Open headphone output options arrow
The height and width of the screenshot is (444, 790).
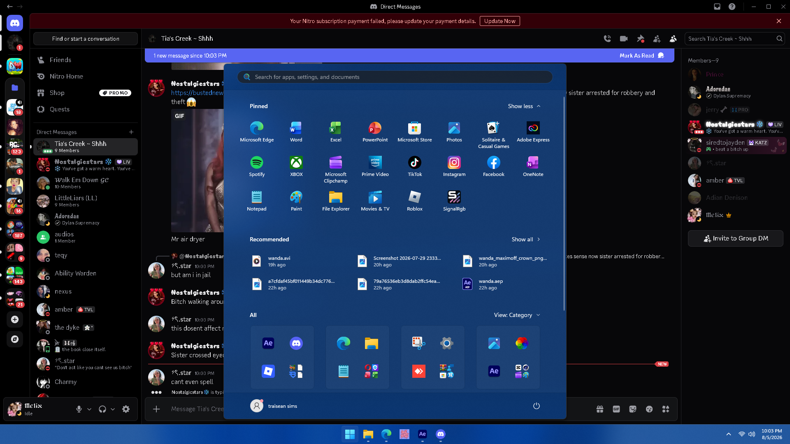click(113, 409)
